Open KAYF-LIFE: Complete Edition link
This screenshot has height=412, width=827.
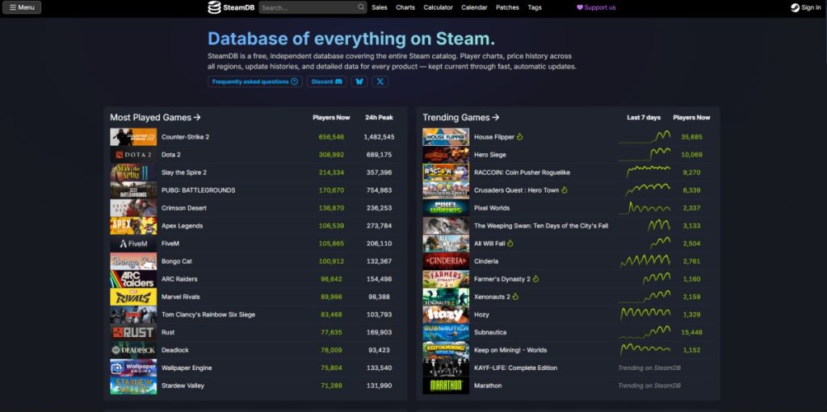(515, 368)
